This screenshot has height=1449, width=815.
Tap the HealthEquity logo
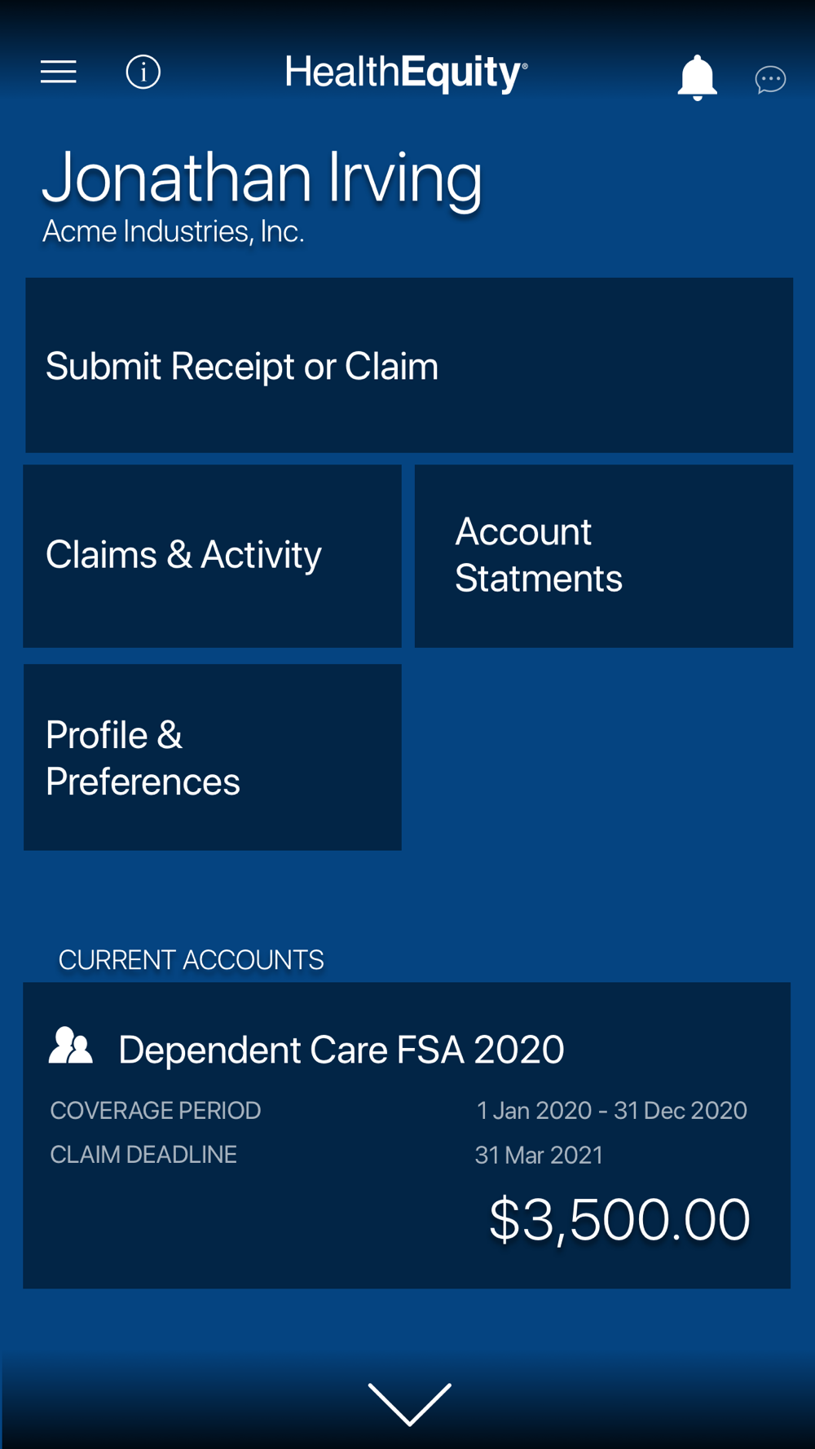point(406,73)
